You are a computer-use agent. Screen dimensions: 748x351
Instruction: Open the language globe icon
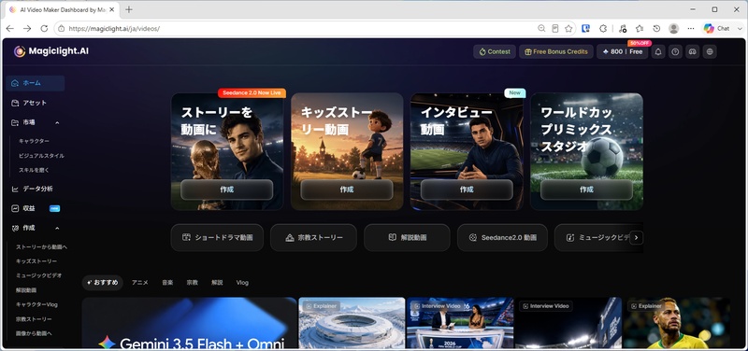click(x=710, y=52)
